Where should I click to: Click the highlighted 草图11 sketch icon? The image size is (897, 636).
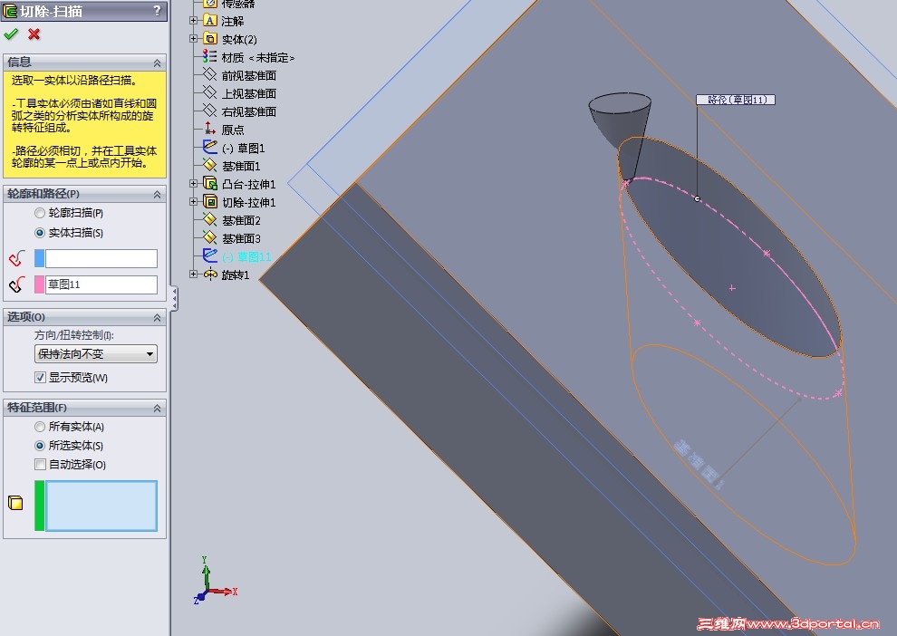click(x=210, y=256)
